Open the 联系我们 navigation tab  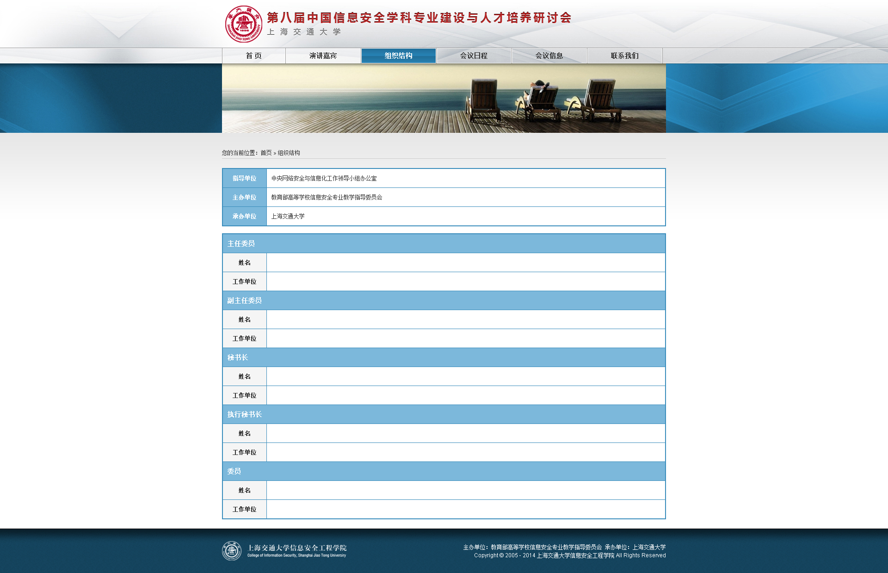point(624,56)
